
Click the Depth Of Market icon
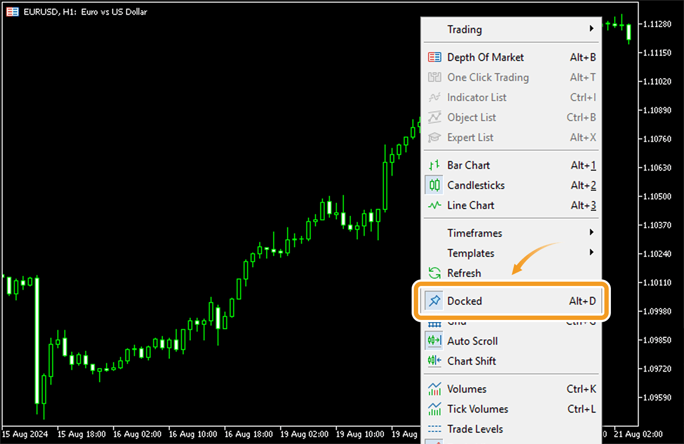click(x=434, y=57)
